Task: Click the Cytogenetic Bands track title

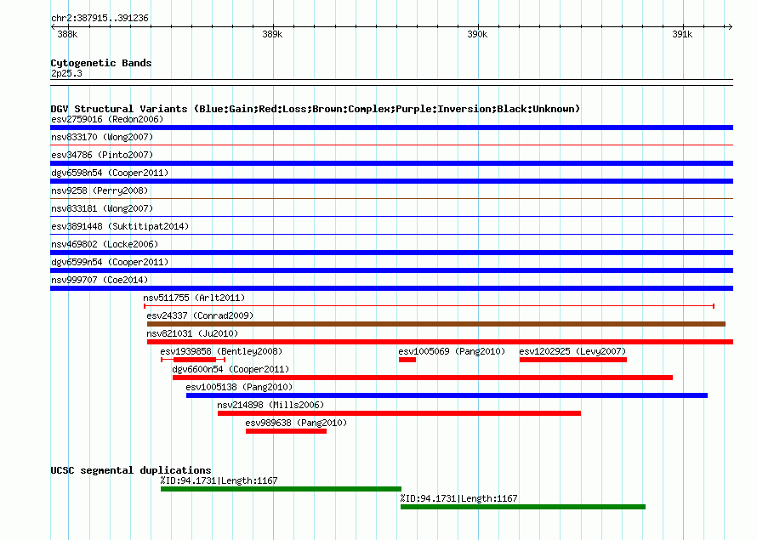Action: pos(101,63)
